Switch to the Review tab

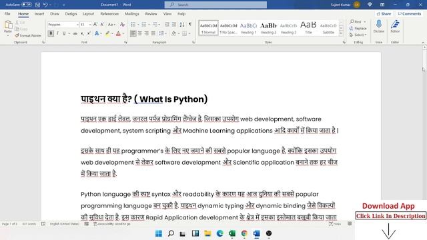coord(151,13)
